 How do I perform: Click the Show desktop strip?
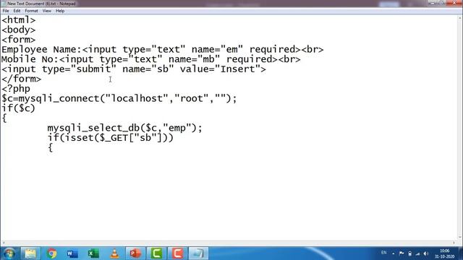click(461, 253)
